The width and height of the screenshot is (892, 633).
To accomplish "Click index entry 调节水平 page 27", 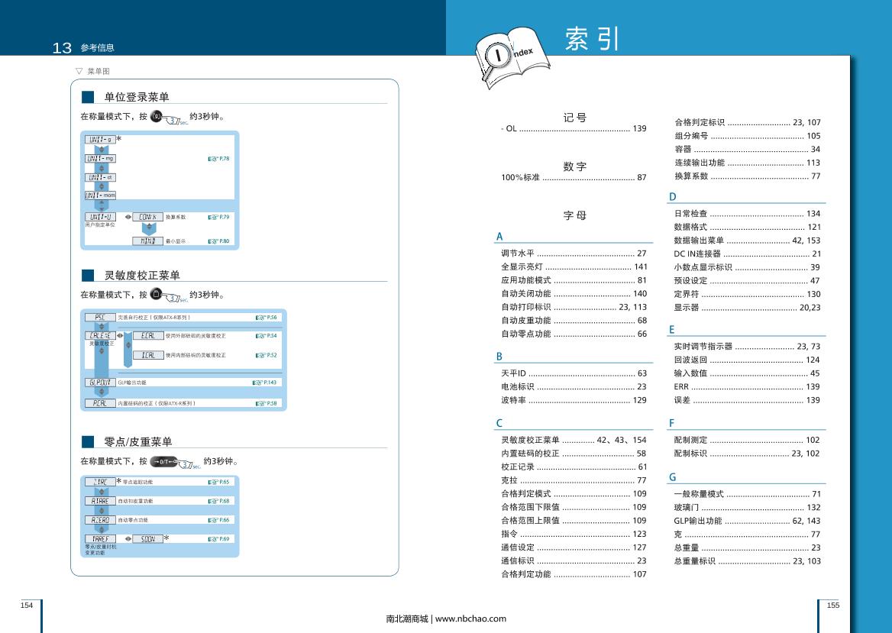I will [574, 253].
